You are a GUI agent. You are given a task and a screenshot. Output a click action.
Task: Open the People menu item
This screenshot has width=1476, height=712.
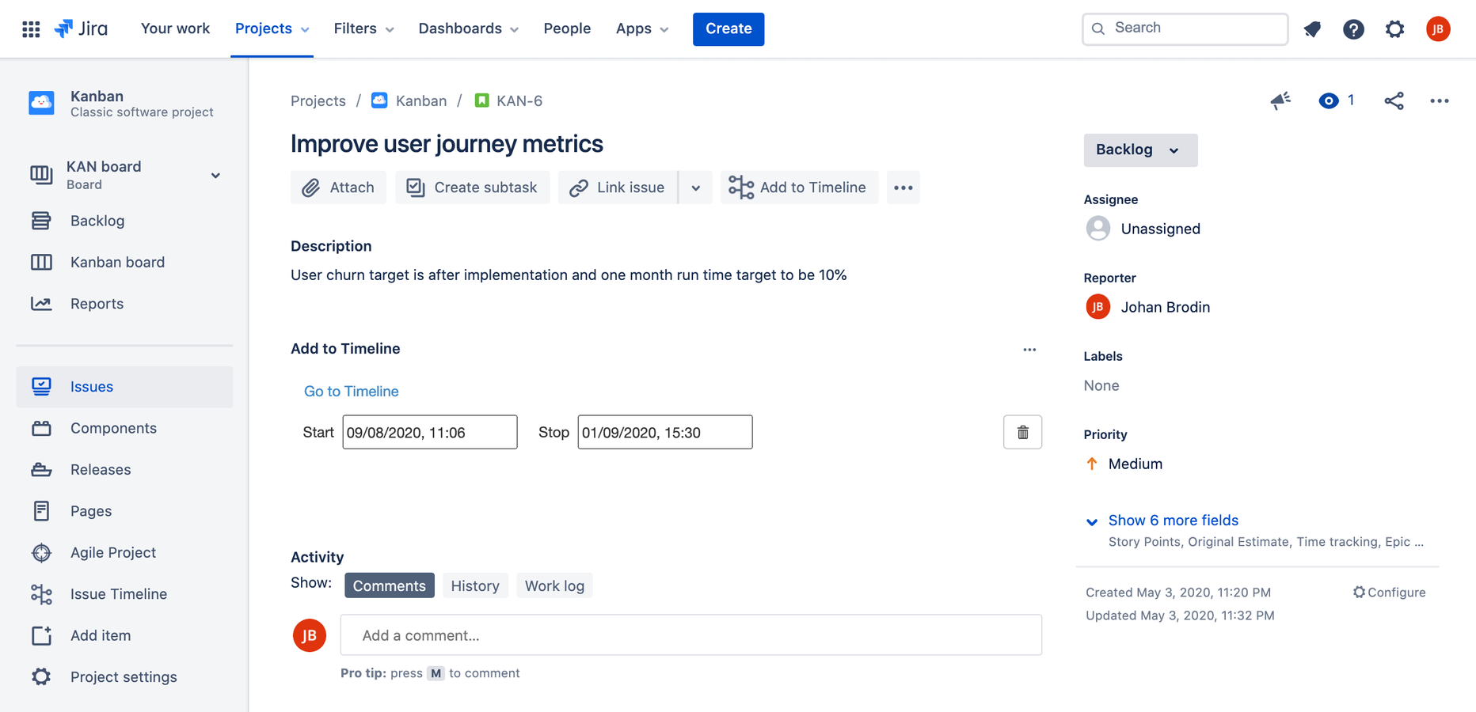tap(567, 28)
